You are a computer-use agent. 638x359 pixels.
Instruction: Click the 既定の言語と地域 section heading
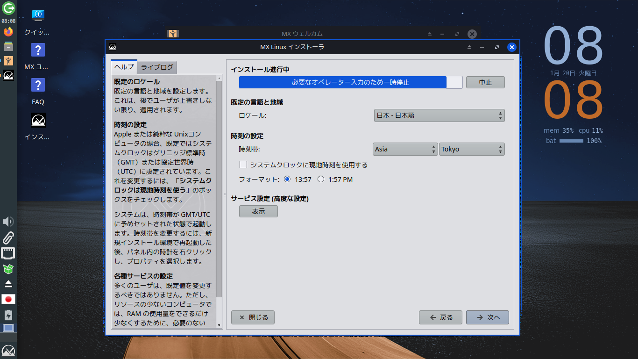coord(257,102)
